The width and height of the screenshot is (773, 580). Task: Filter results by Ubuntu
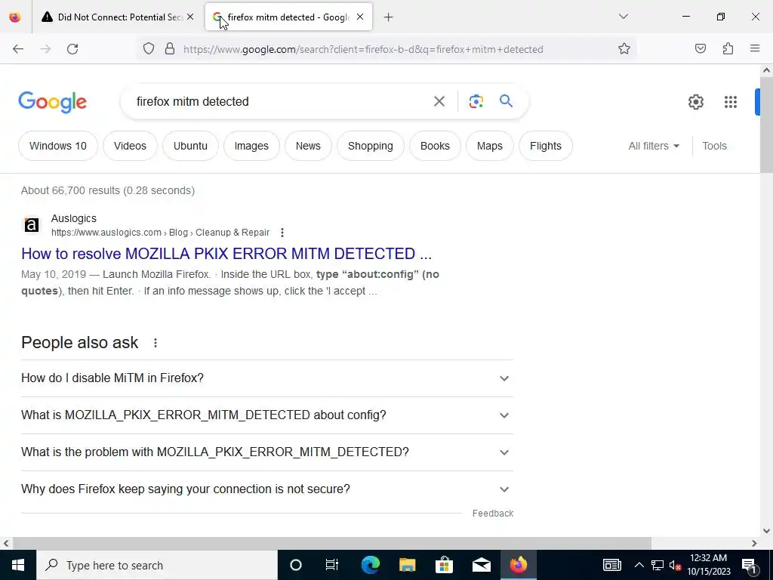tap(190, 146)
